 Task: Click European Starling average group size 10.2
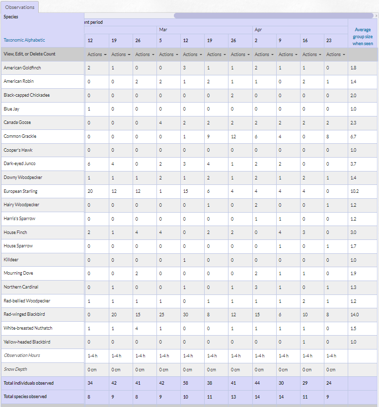pos(355,191)
